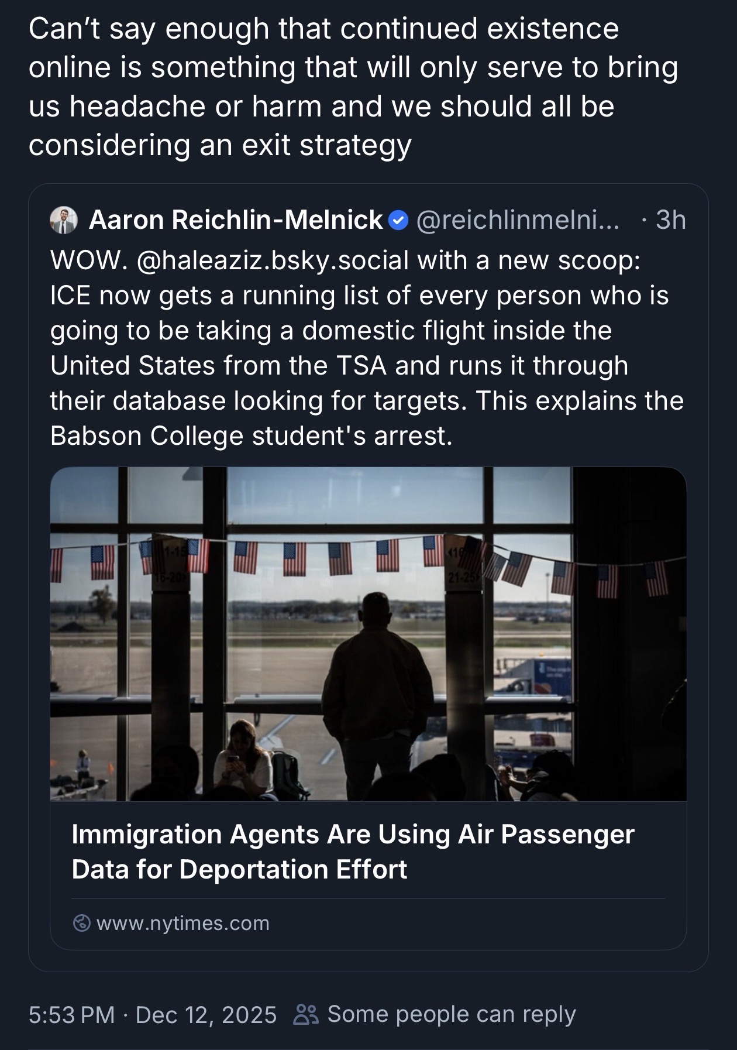Click the people icon for reply settings
Screen dimensions: 737x1050
point(306,1014)
